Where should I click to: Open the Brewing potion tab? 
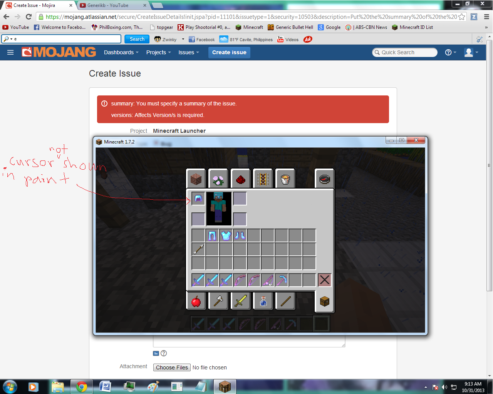point(263,301)
